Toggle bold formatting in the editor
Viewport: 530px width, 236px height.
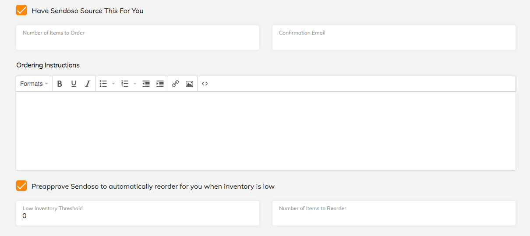click(60, 84)
